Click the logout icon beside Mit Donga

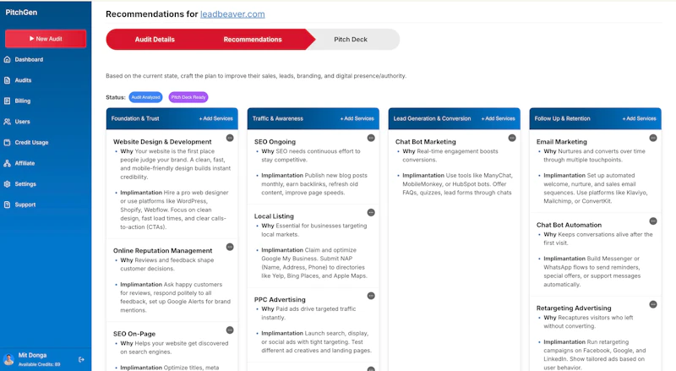(81, 359)
